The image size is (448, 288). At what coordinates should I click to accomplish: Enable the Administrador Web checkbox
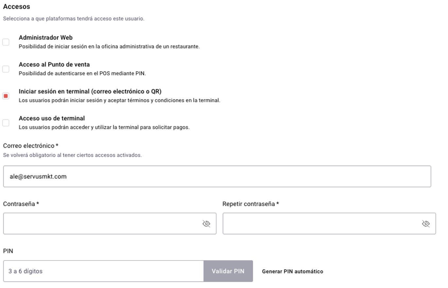point(6,42)
